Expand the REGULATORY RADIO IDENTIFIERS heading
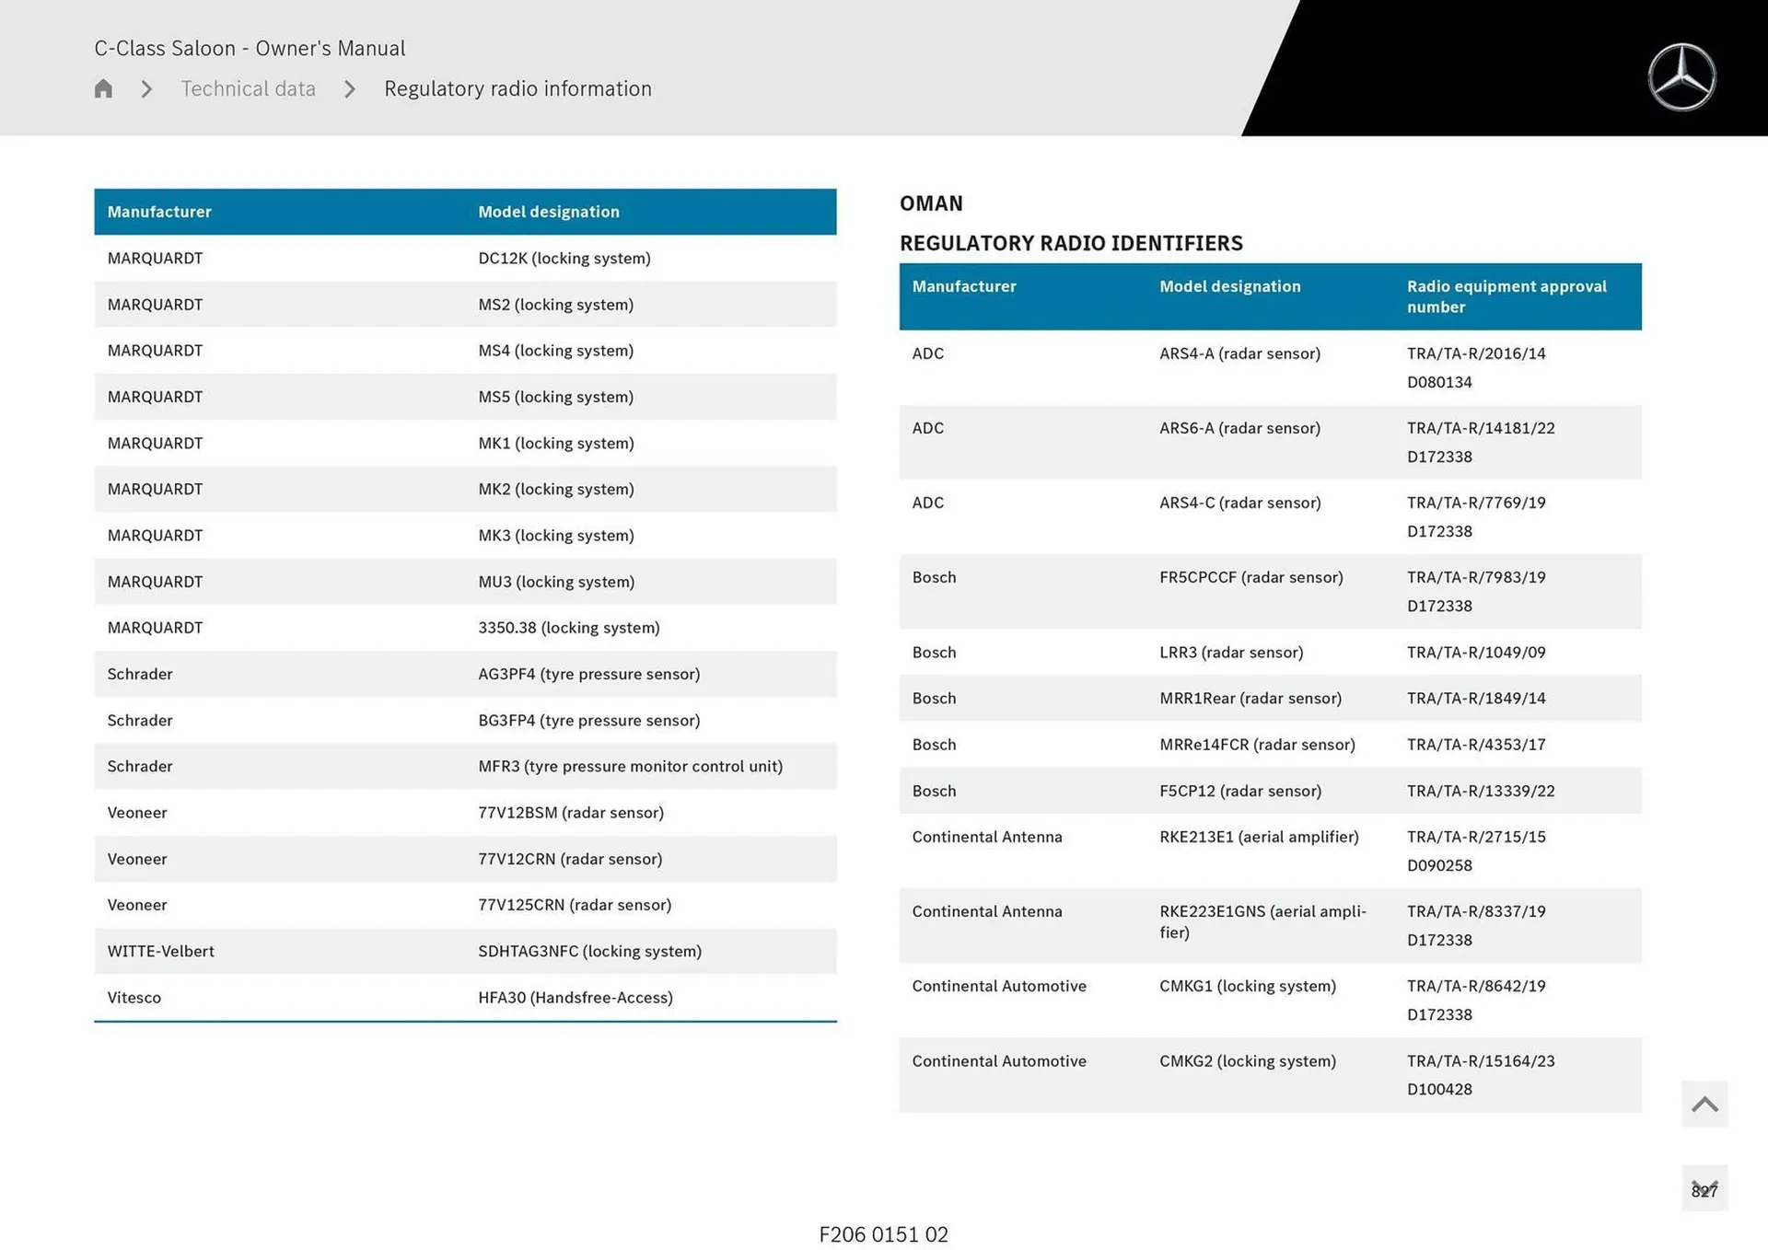 (1072, 243)
